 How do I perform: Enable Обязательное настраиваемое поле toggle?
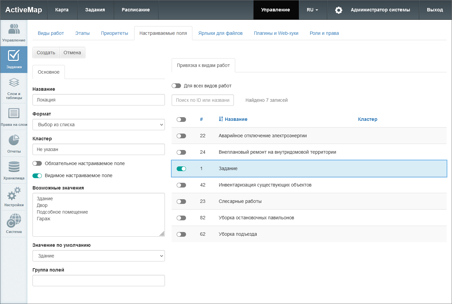click(37, 163)
